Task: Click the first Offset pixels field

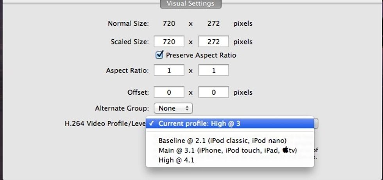Action: click(169, 92)
